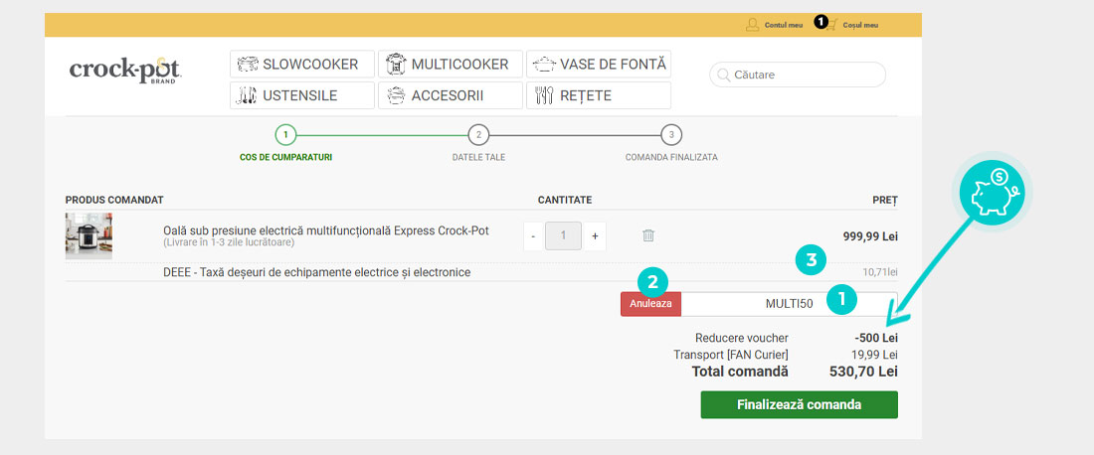Click the 530,70 Lei order total
1094x455 pixels.
point(863,372)
